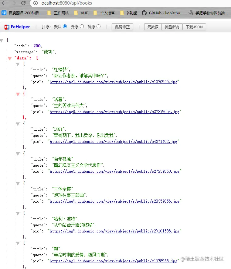
Task: Go back with the browser back arrow
Action: (x=4, y=3)
